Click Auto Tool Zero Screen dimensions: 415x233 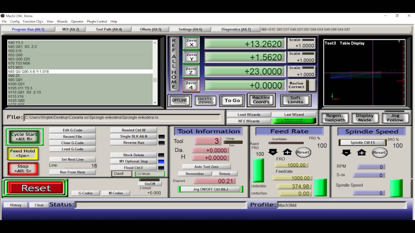(x=207, y=167)
